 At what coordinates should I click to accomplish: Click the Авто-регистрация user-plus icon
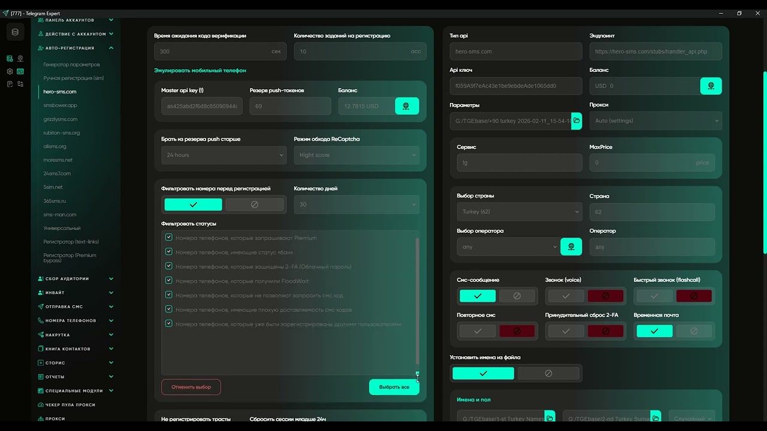tap(40, 48)
